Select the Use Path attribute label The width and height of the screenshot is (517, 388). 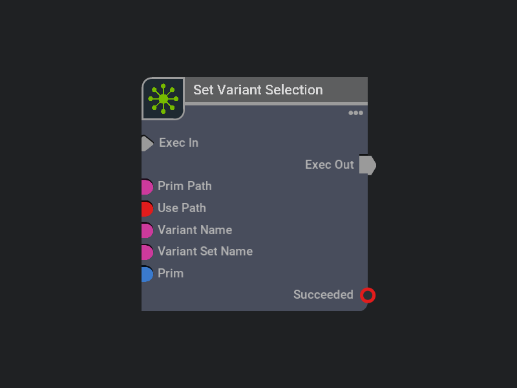[182, 208]
